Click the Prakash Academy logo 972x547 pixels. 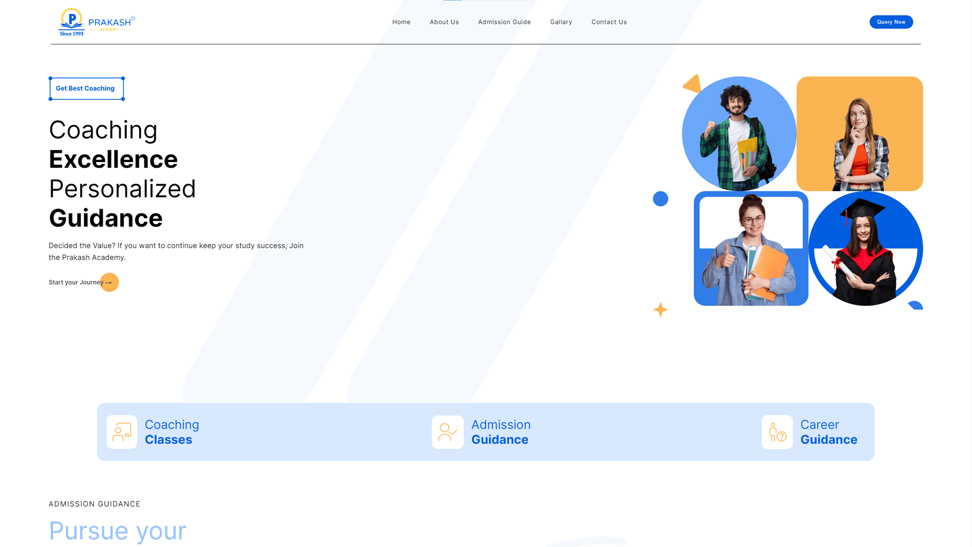tap(96, 22)
